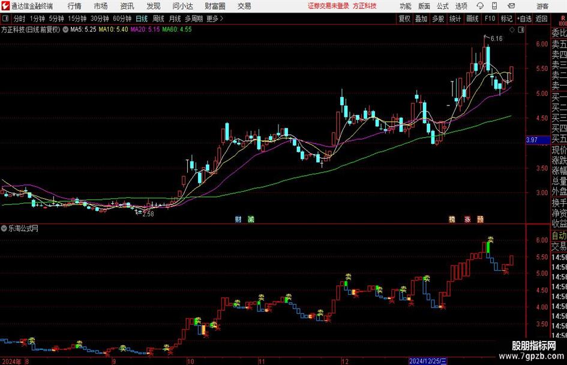Open the 问小达 menu
This screenshot has height=365, width=567.
(182, 6)
